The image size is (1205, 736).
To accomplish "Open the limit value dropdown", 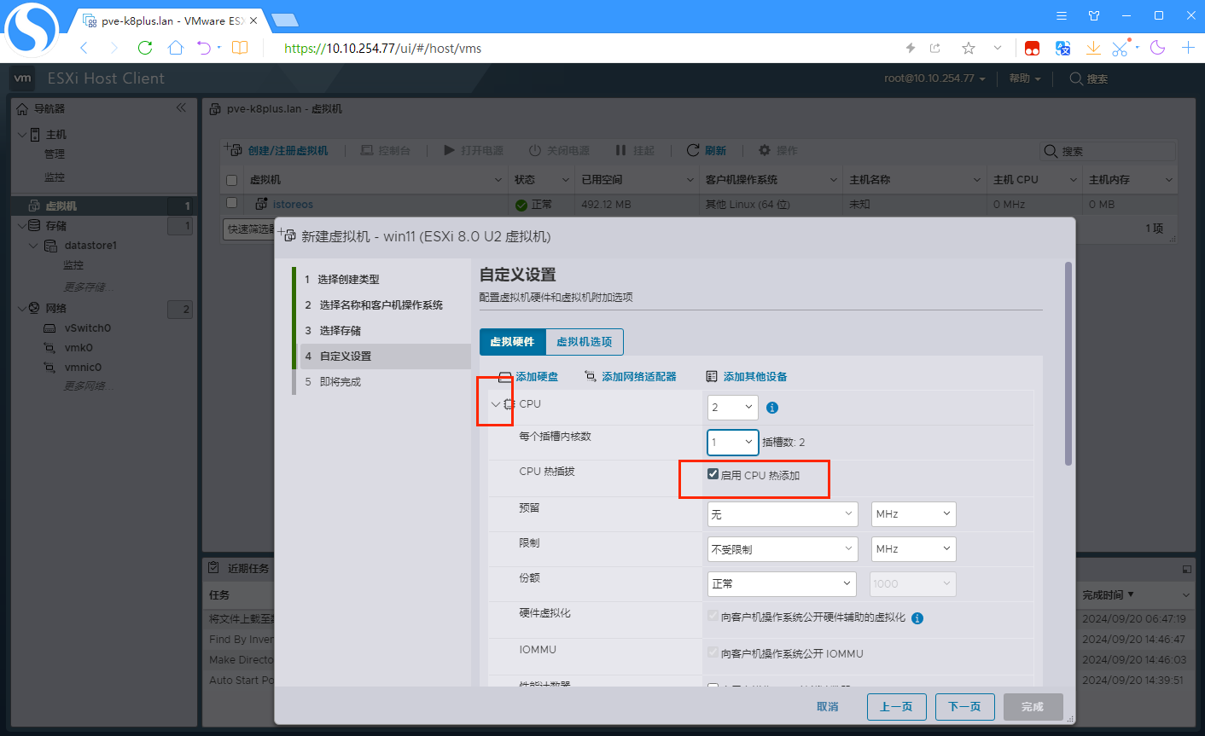I will coord(783,549).
